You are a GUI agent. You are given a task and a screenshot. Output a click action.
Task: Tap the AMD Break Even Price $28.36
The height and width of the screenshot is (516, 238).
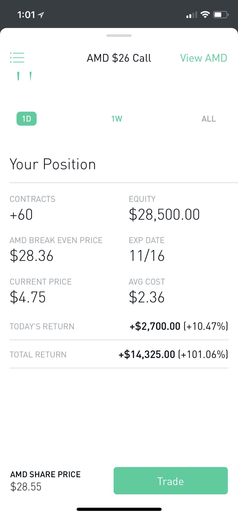pyautogui.click(x=31, y=256)
